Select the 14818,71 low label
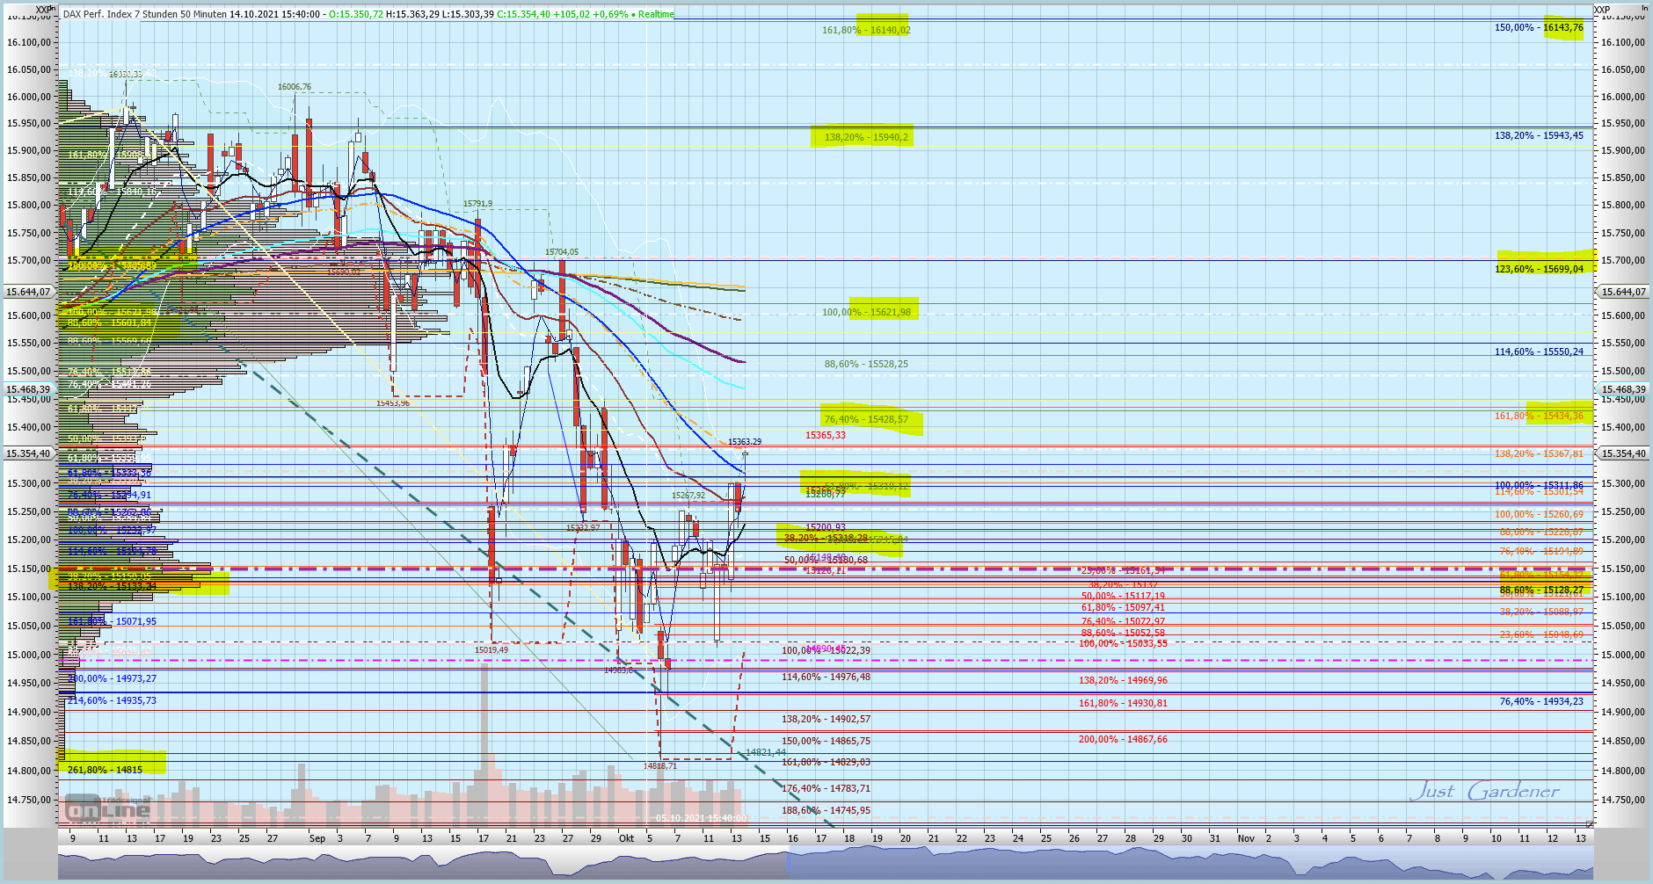1653x884 pixels. 659,766
